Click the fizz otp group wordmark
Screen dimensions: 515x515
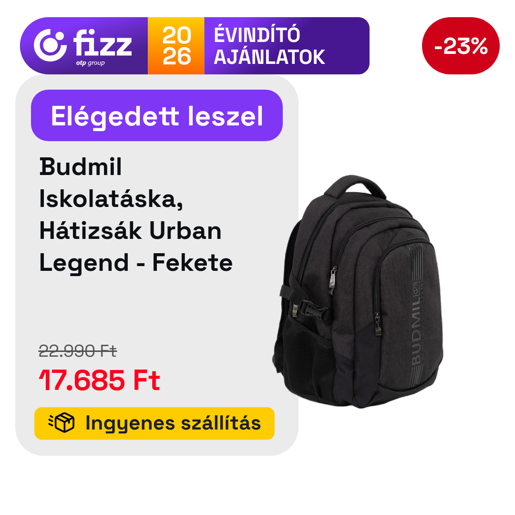coord(102,47)
